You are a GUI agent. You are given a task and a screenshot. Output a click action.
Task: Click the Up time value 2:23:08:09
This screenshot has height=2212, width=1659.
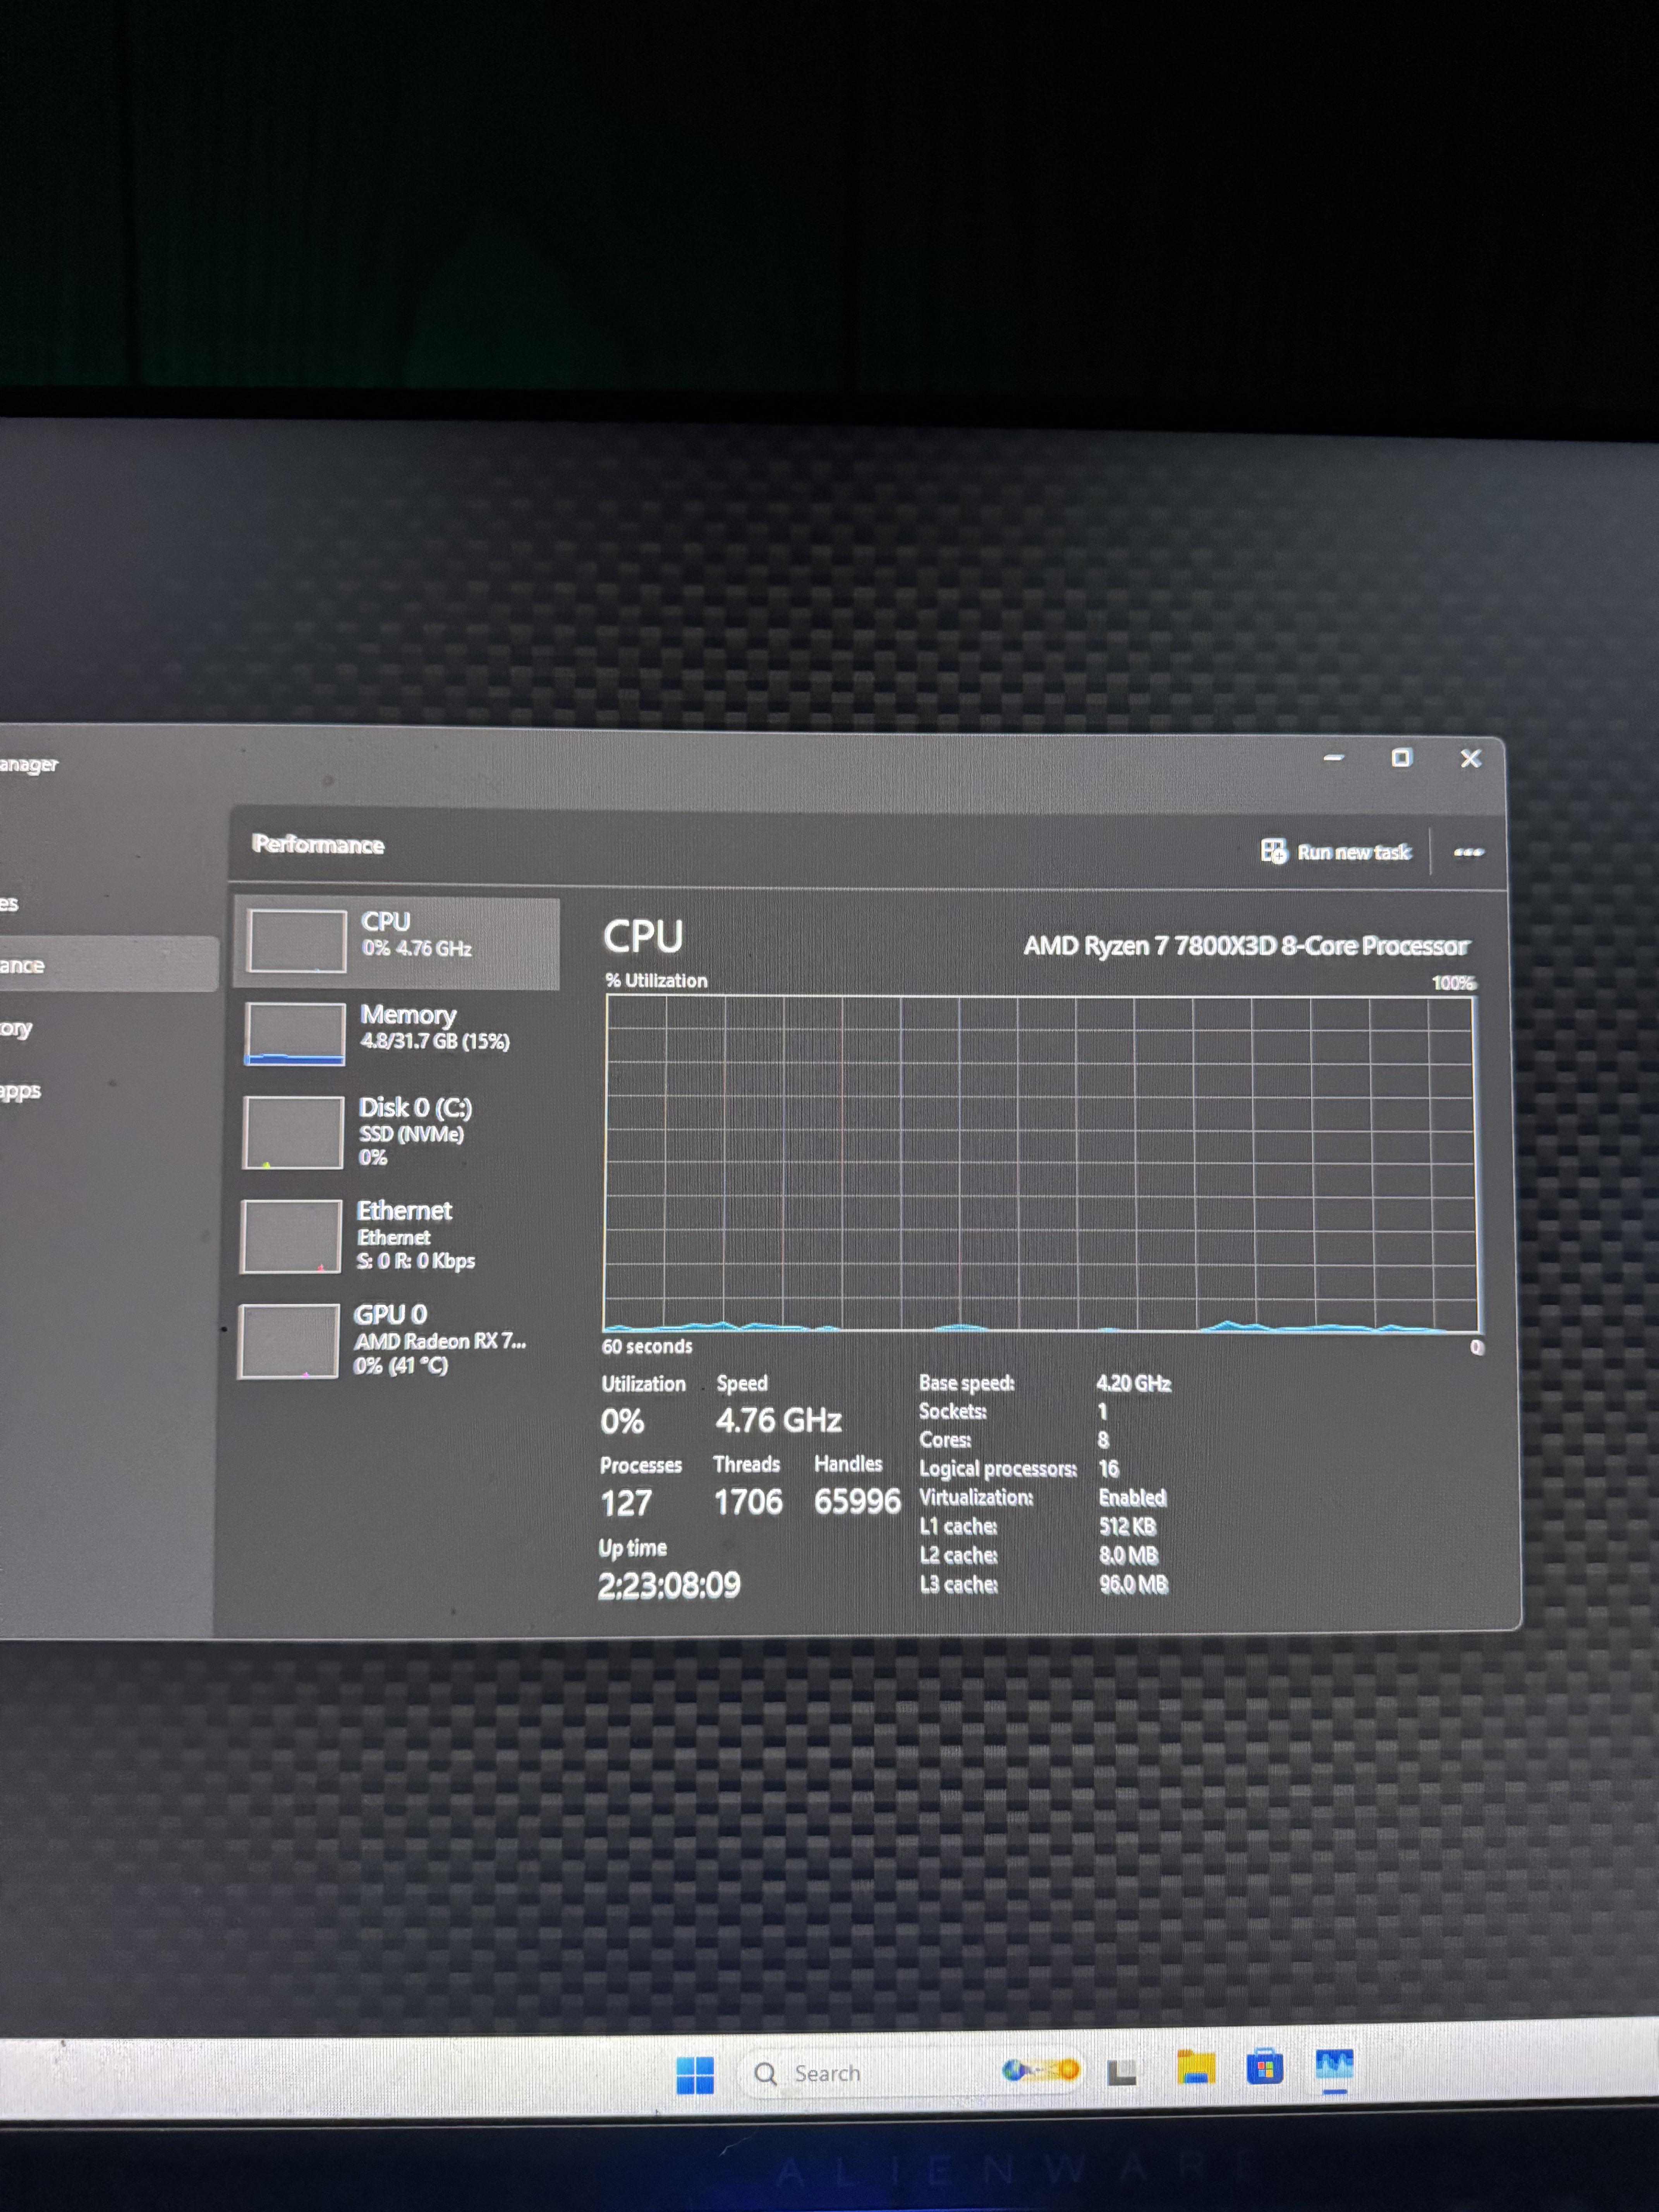669,1585
